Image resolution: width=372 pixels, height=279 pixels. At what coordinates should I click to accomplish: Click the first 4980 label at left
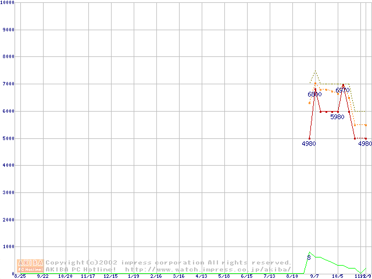pos(309,144)
